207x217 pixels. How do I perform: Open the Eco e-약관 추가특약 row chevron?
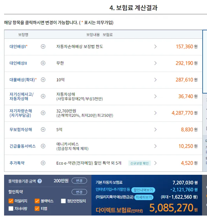pos(155,163)
